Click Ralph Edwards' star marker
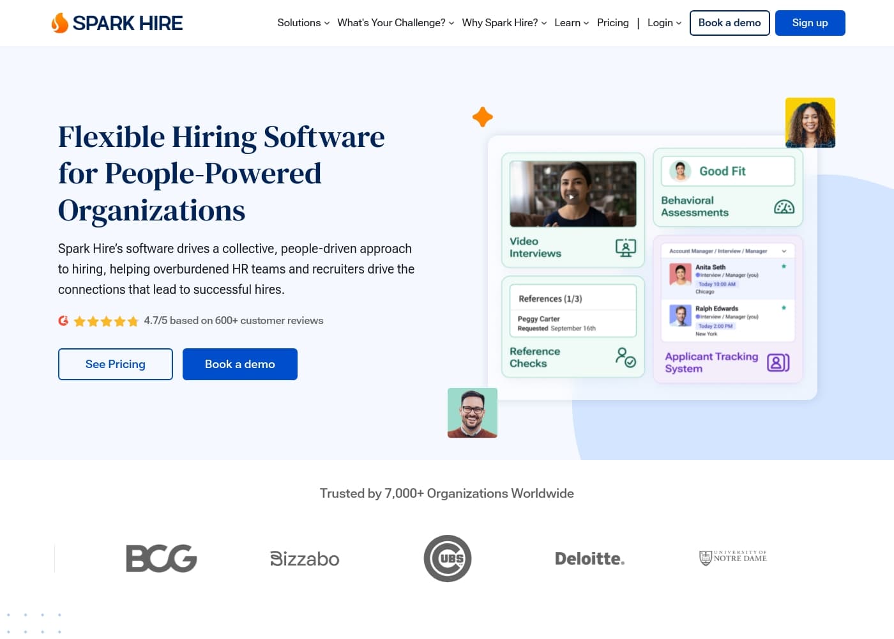The image size is (894, 639). [784, 308]
